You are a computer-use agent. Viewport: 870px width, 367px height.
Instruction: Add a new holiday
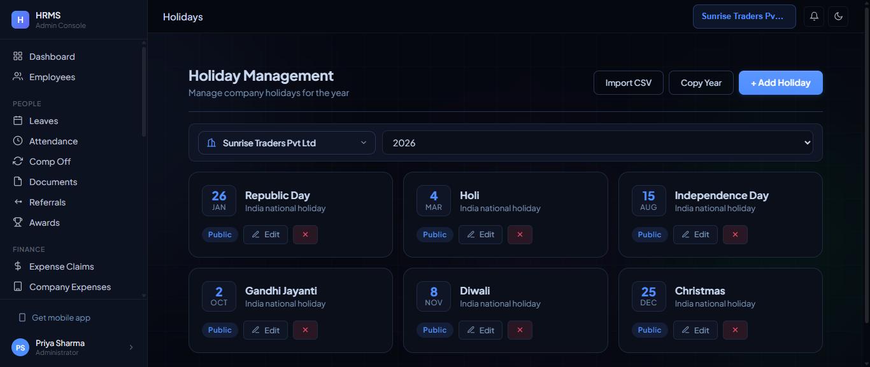[x=781, y=83]
